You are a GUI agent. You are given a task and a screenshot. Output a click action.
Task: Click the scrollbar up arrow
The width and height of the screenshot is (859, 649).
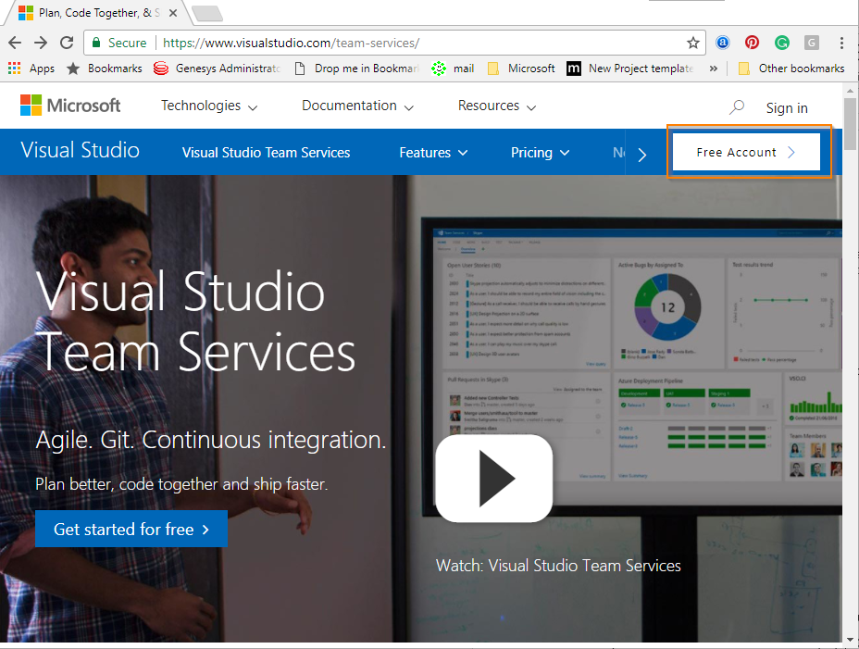click(x=850, y=91)
